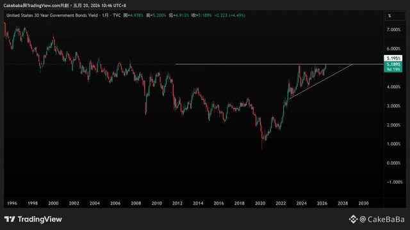Click the 6.000% axis label
Screen dimensions: 410x230
[x=393, y=49]
